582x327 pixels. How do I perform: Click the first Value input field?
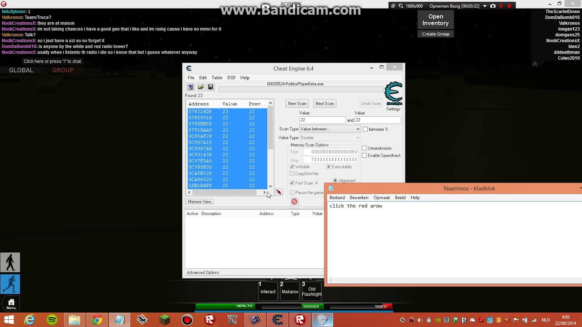[x=322, y=120]
